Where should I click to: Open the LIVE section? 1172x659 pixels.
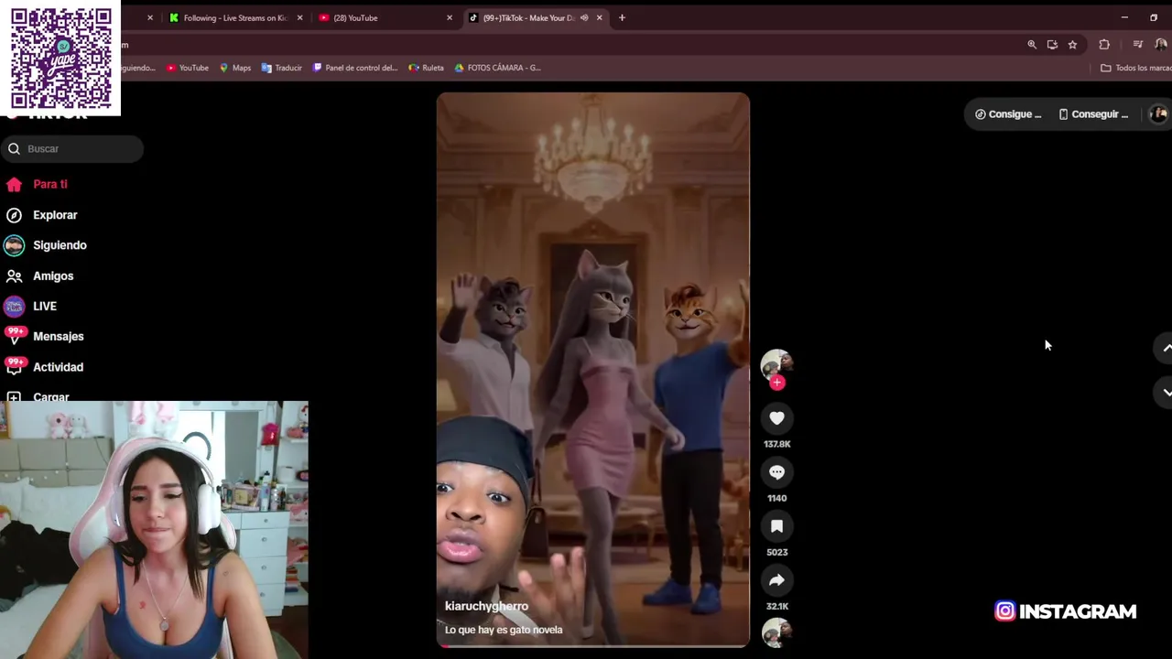click(x=31, y=306)
